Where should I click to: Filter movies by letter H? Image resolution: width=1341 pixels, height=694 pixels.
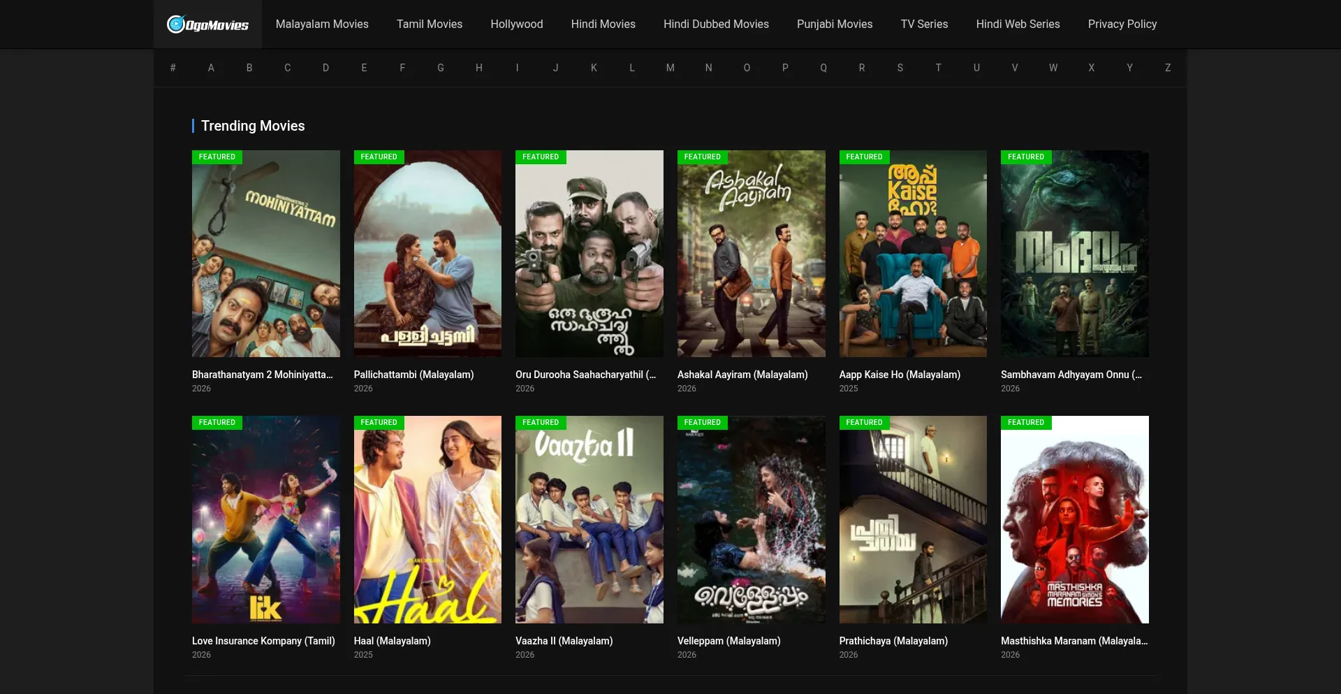(479, 68)
